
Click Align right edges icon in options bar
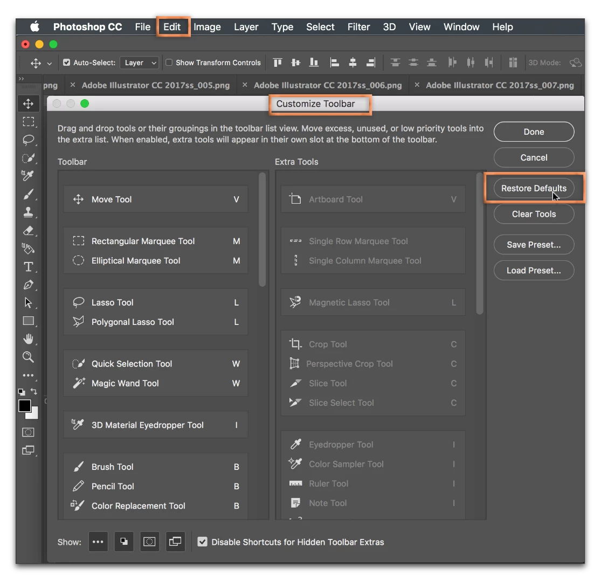pyautogui.click(x=371, y=63)
